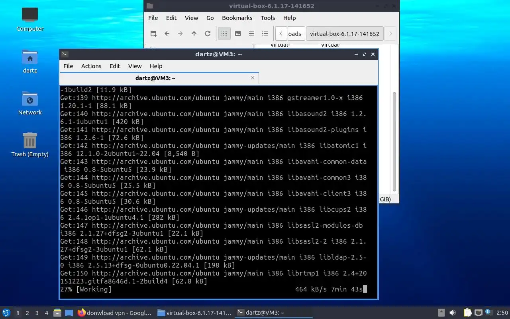The image size is (510, 319).
Task: Select virtual-box-6.1.17-141652 path button
Action: pyautogui.click(x=345, y=33)
